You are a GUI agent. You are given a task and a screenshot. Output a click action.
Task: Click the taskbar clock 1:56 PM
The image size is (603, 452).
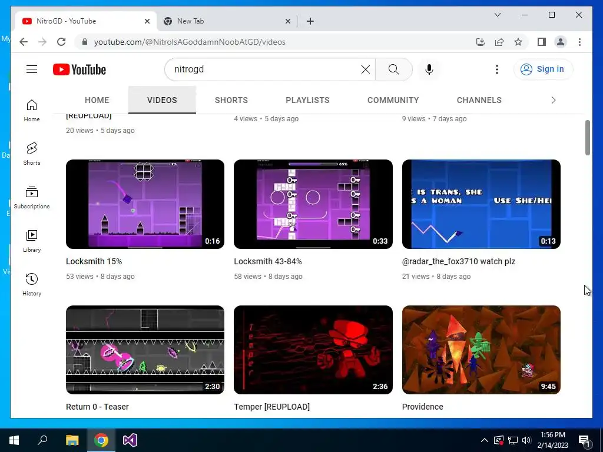point(552,440)
